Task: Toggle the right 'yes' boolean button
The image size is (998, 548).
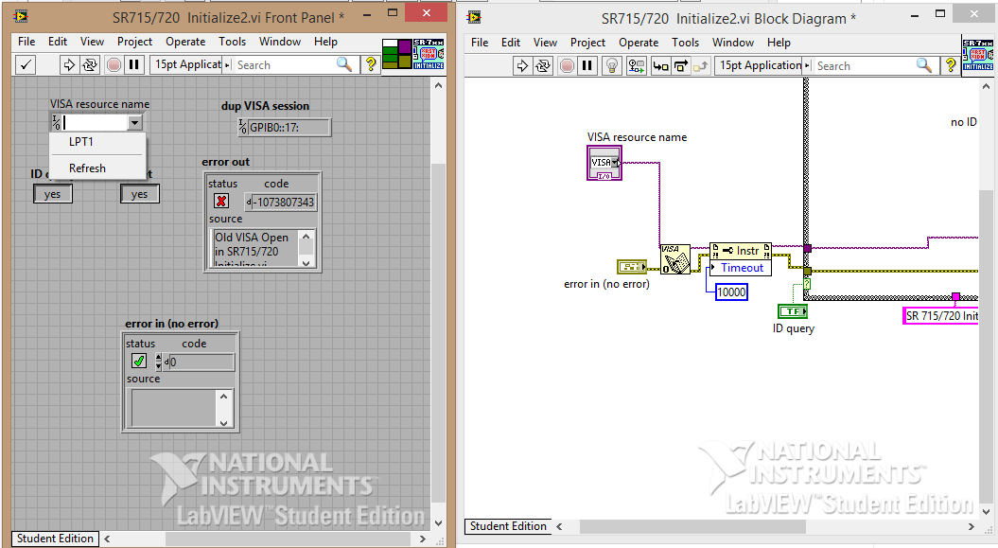Action: 139,194
